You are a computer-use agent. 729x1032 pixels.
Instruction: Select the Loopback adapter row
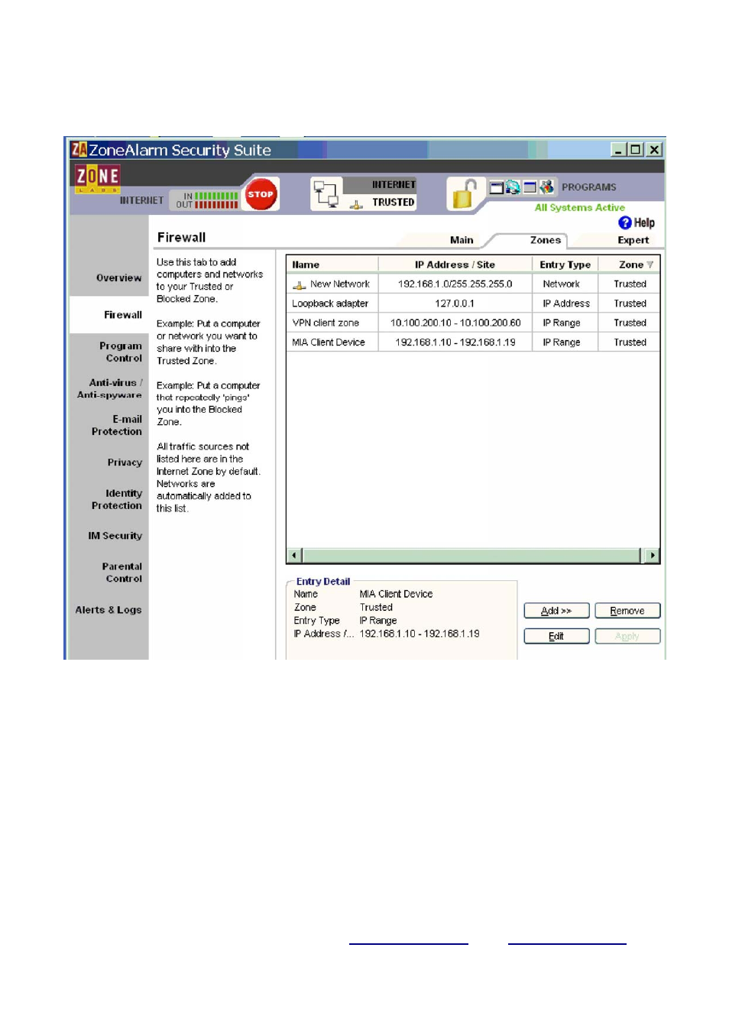coord(473,303)
